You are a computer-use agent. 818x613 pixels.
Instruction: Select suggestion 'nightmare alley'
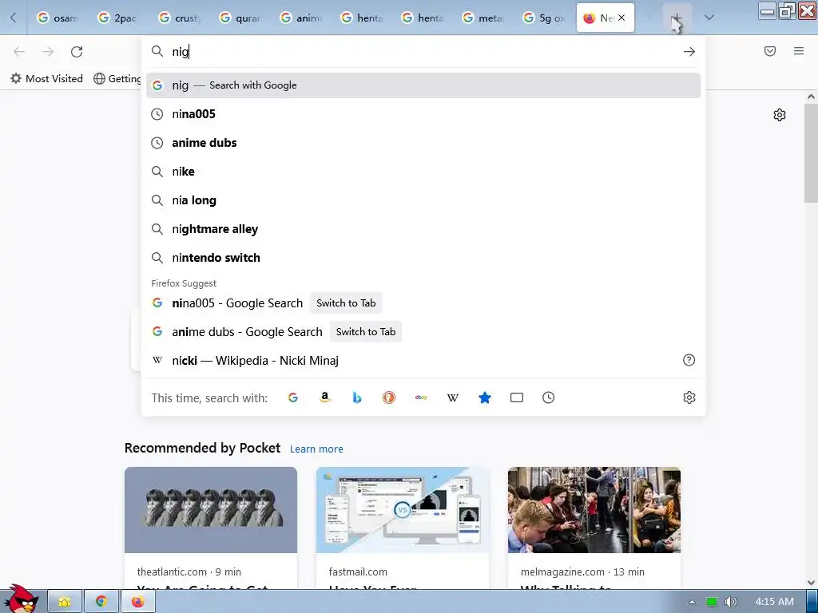tap(423, 229)
